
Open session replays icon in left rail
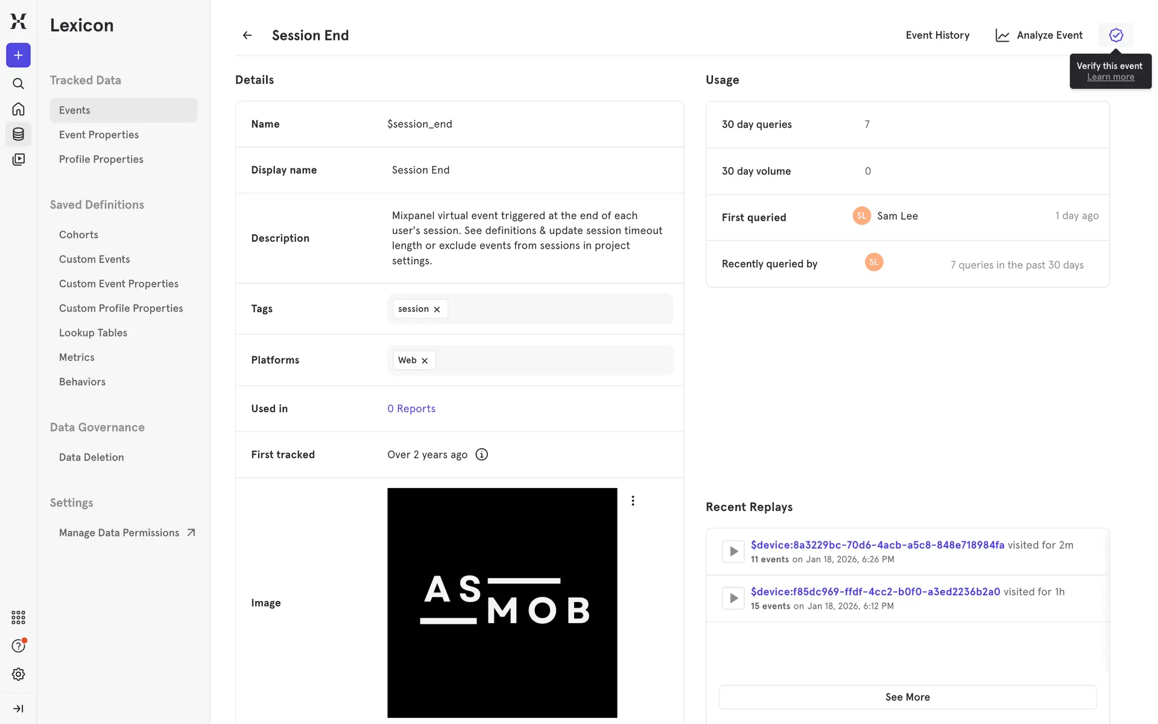18,159
